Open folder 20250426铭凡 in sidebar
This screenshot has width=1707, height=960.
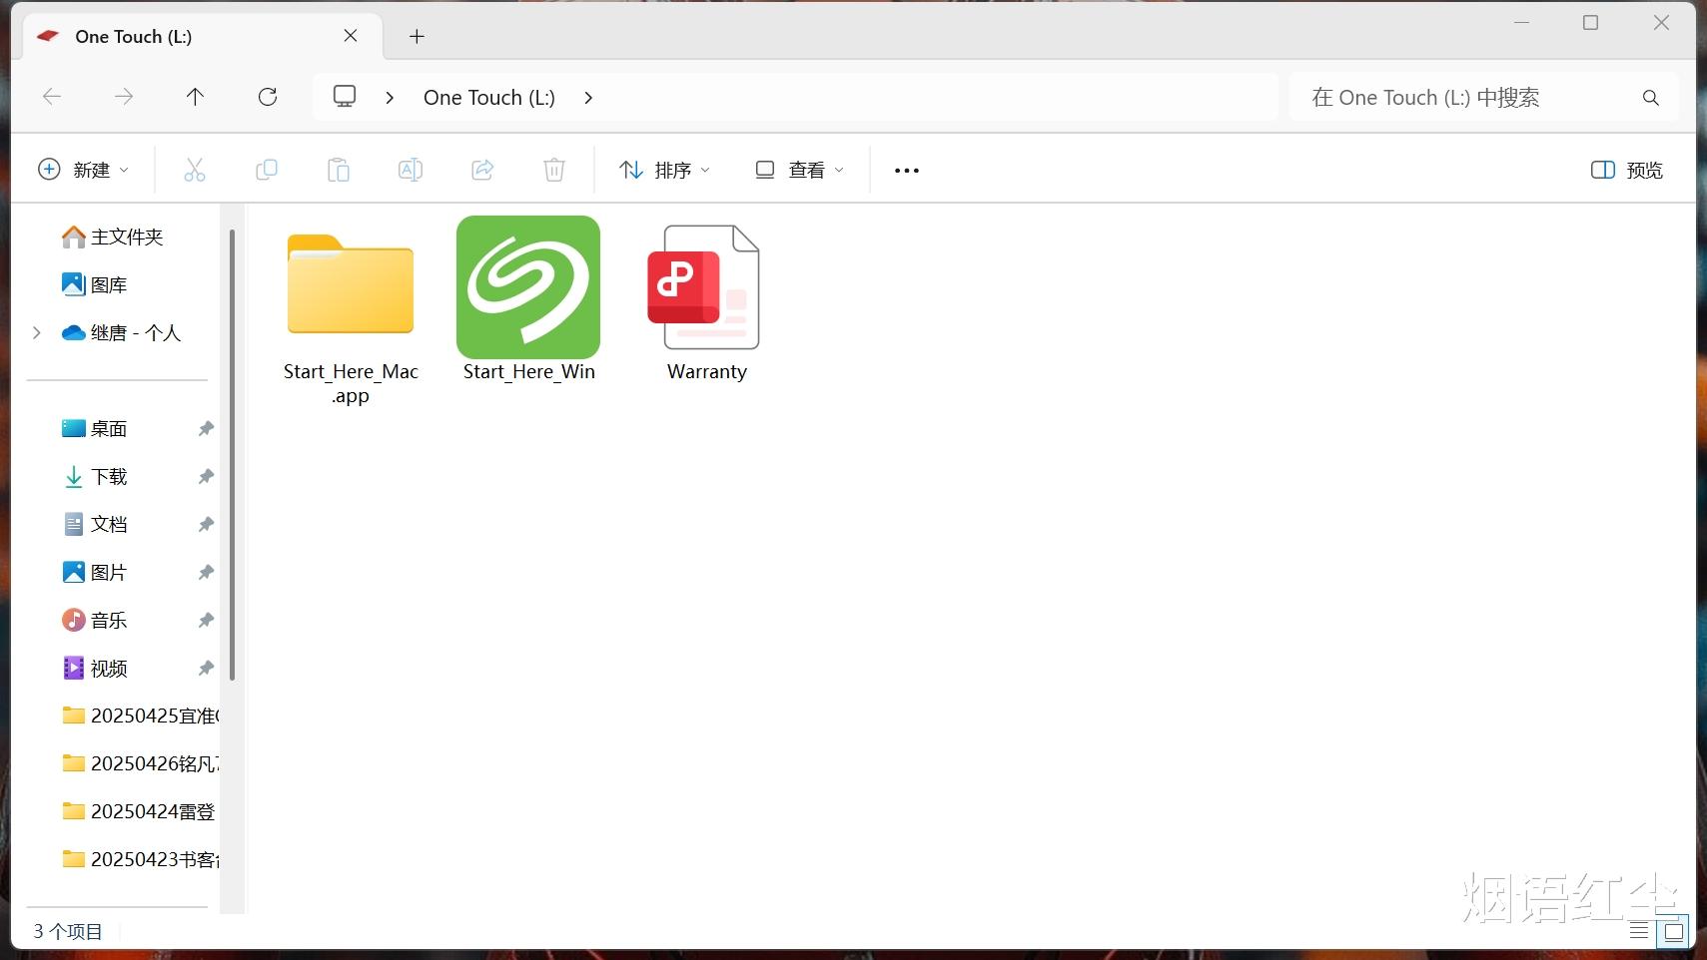click(x=140, y=764)
